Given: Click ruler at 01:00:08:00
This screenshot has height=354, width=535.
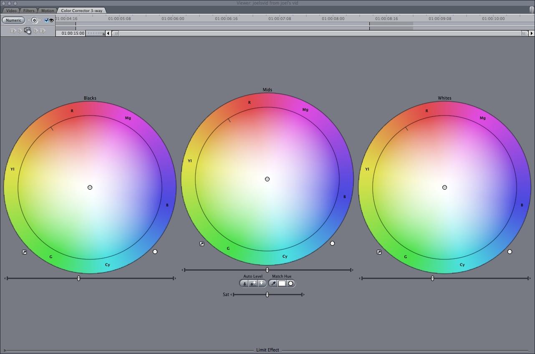Looking at the screenshot, I should click(x=333, y=18).
